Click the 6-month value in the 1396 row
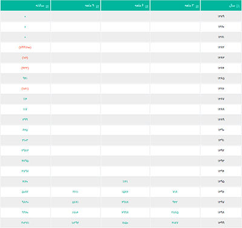Viewport: 242px width, 228px height. pos(125,192)
